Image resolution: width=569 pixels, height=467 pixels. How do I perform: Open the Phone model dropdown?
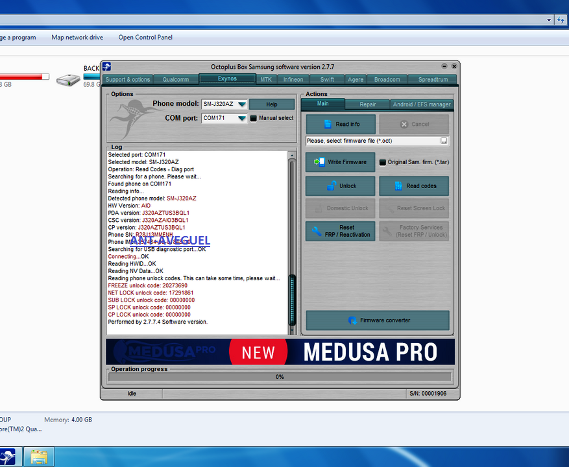tap(242, 104)
